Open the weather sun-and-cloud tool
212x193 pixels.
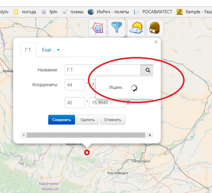coord(136,28)
